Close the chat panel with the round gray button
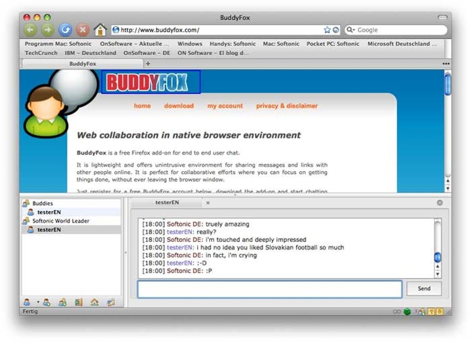Viewport: 471px width, 342px height. coord(440,203)
